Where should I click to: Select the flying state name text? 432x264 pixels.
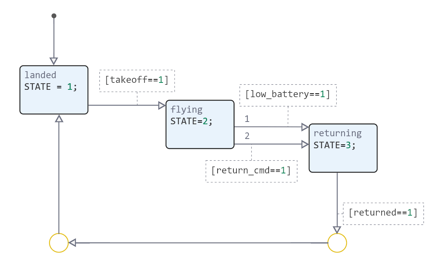click(187, 110)
